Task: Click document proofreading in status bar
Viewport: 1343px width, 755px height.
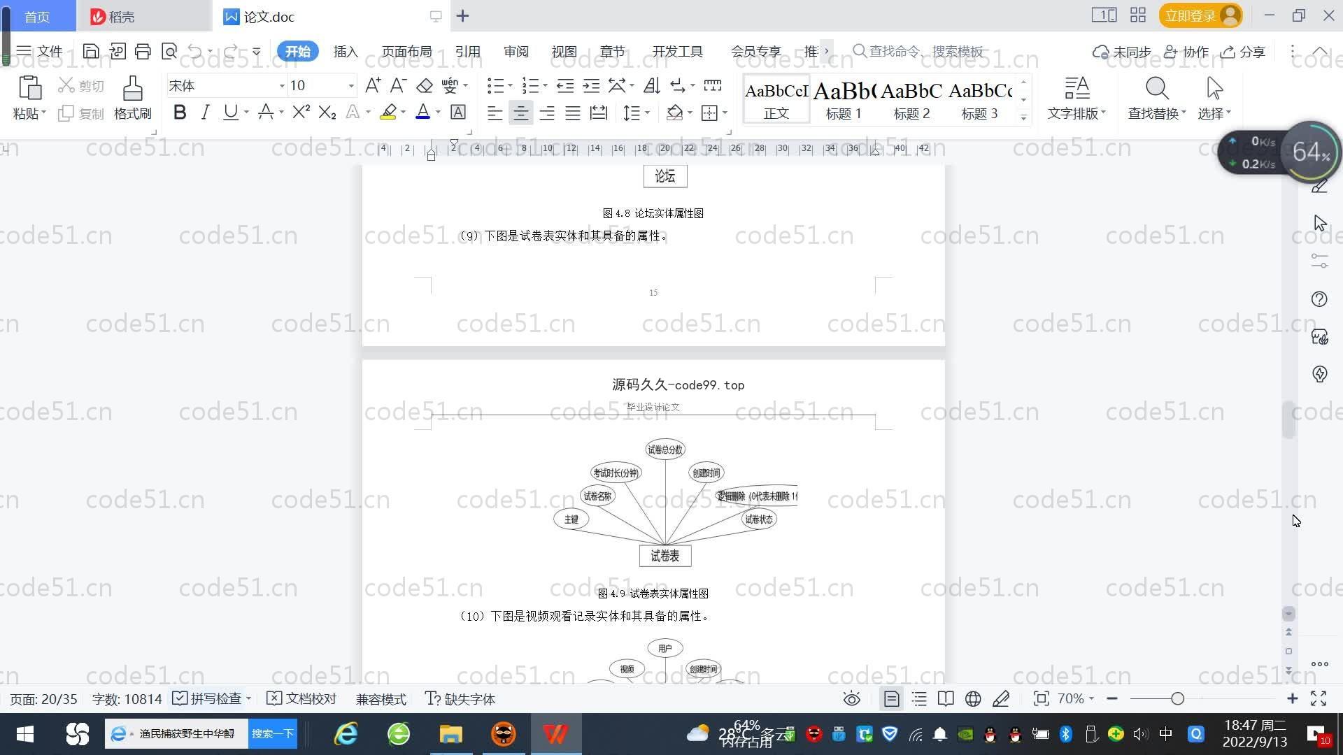Action: coord(302,699)
